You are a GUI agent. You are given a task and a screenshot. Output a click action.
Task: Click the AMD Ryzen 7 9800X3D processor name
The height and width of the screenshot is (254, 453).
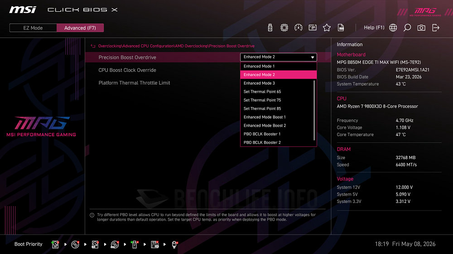pyautogui.click(x=377, y=106)
